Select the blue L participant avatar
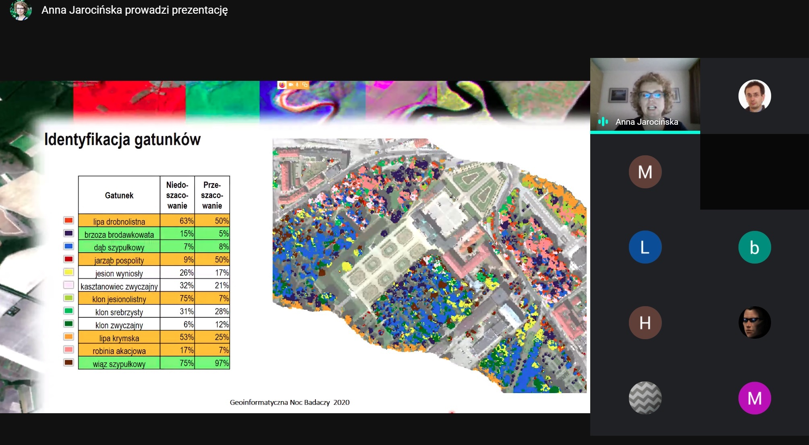This screenshot has width=809, height=445. point(645,247)
